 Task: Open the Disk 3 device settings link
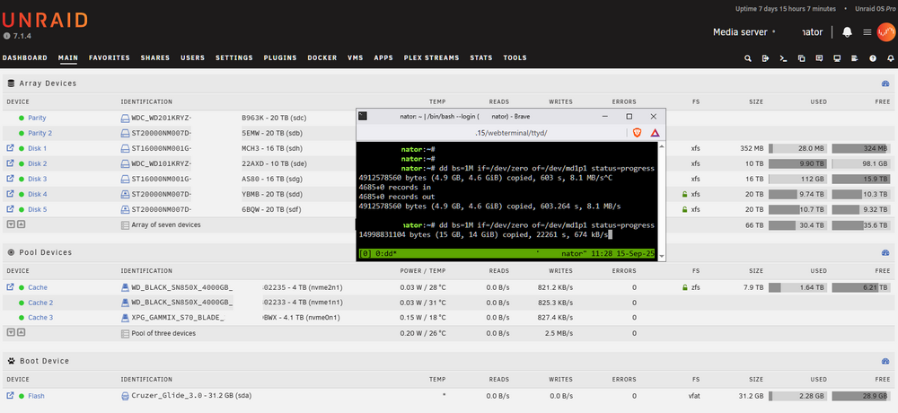pos(37,179)
